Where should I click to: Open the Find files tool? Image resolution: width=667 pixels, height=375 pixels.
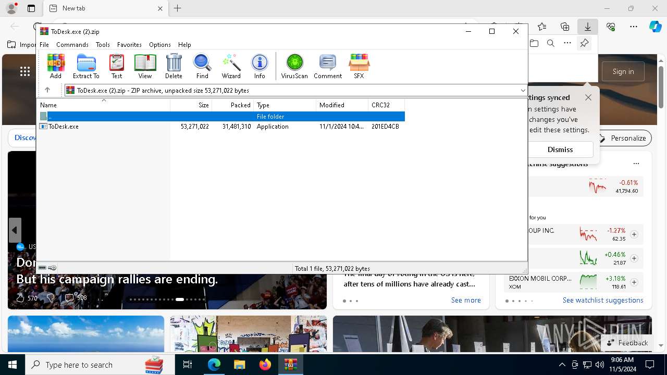pyautogui.click(x=202, y=66)
